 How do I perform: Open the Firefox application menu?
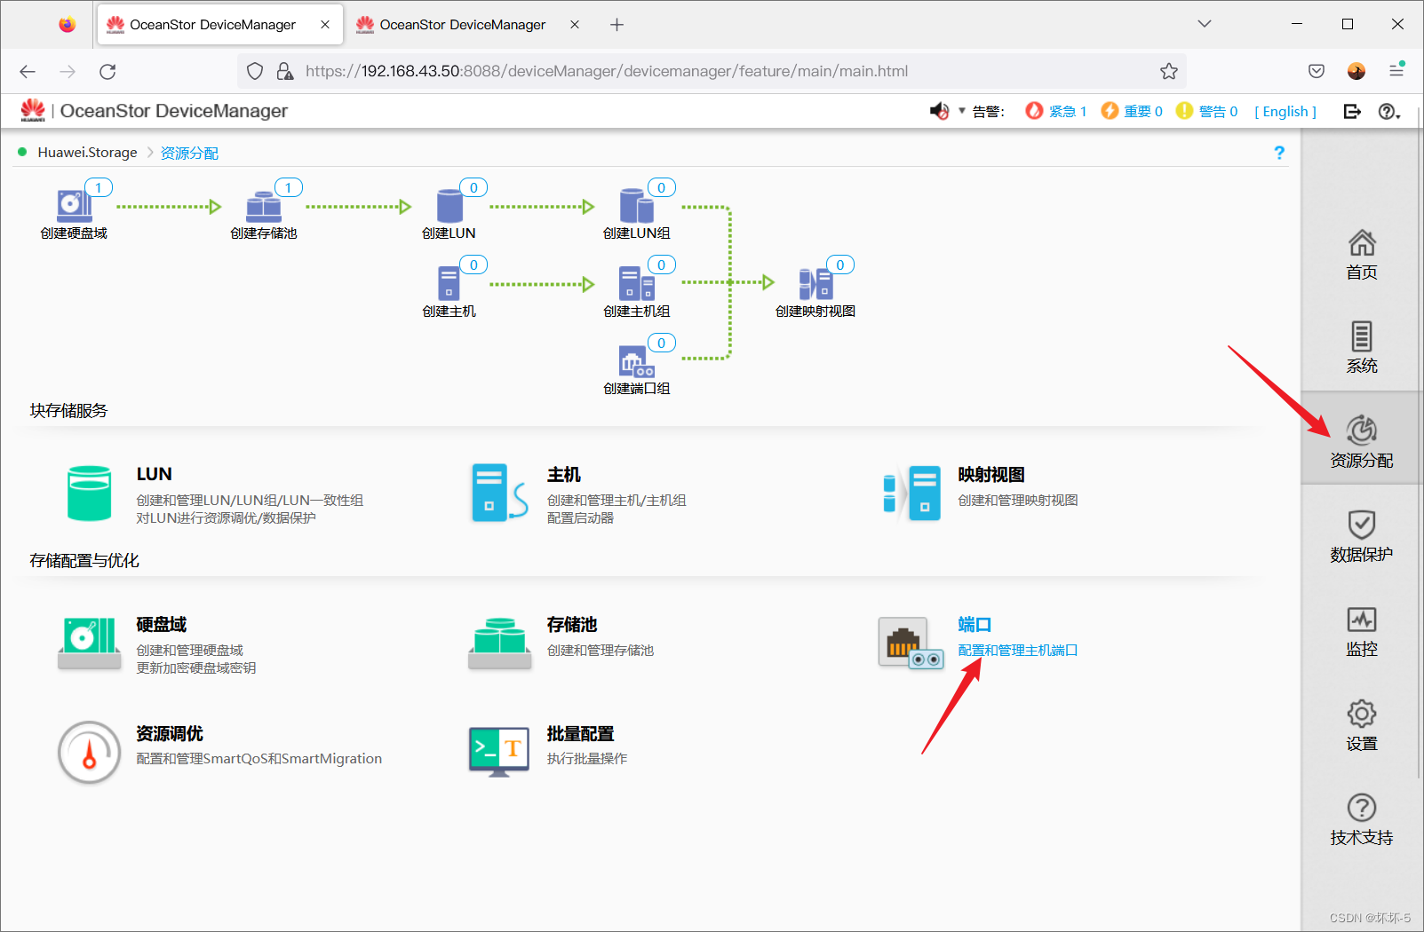click(x=1396, y=71)
